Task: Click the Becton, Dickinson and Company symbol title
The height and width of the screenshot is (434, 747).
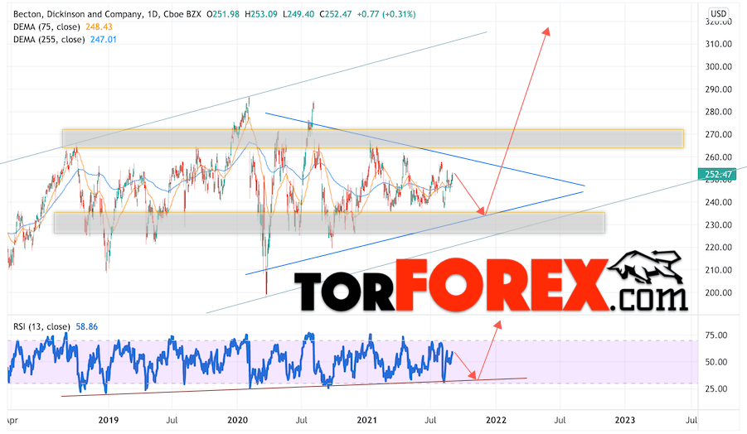Action: click(x=78, y=14)
